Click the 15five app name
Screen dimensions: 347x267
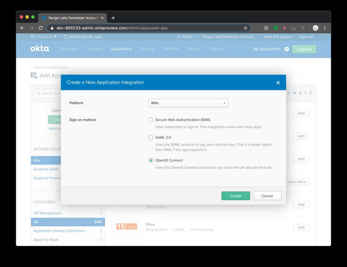click(x=150, y=225)
